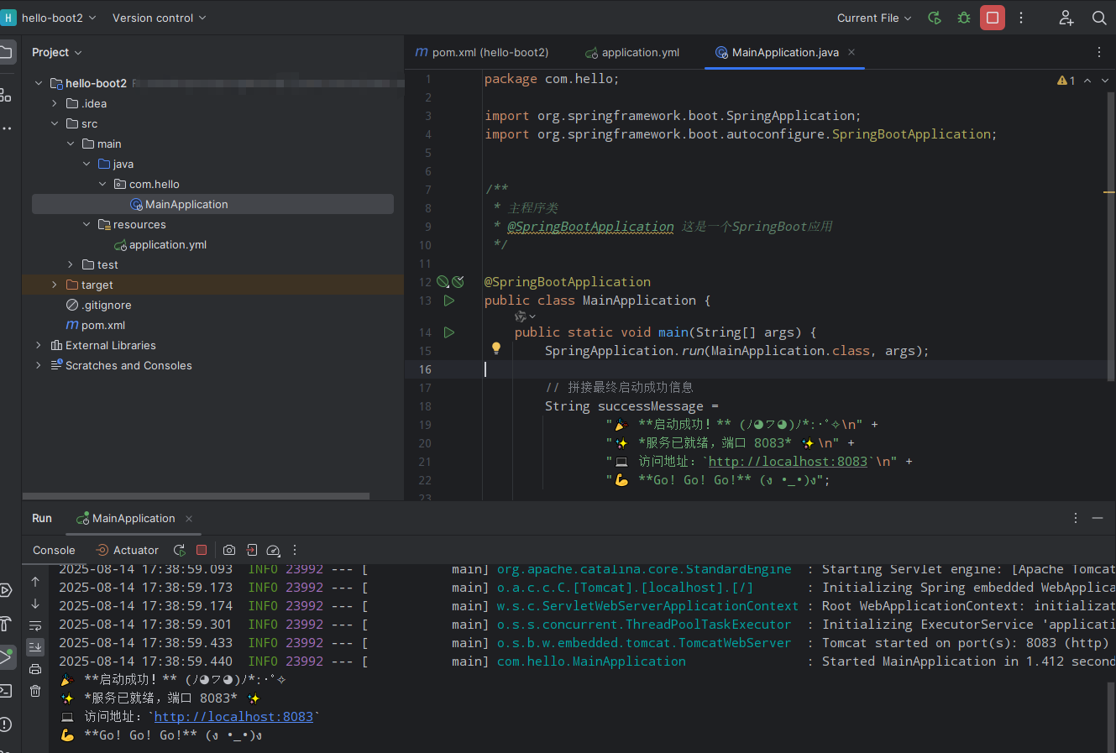1116x753 pixels.
Task: Open editor tabs more-options kebab
Action: (1098, 52)
